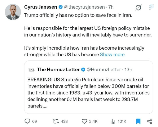Visit The Hormuz Letter profile name
The width and height of the screenshot is (158, 127).
coord(58,69)
